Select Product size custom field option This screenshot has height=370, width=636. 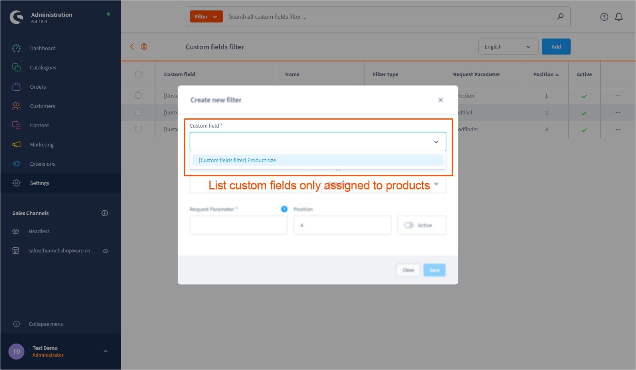(x=318, y=160)
